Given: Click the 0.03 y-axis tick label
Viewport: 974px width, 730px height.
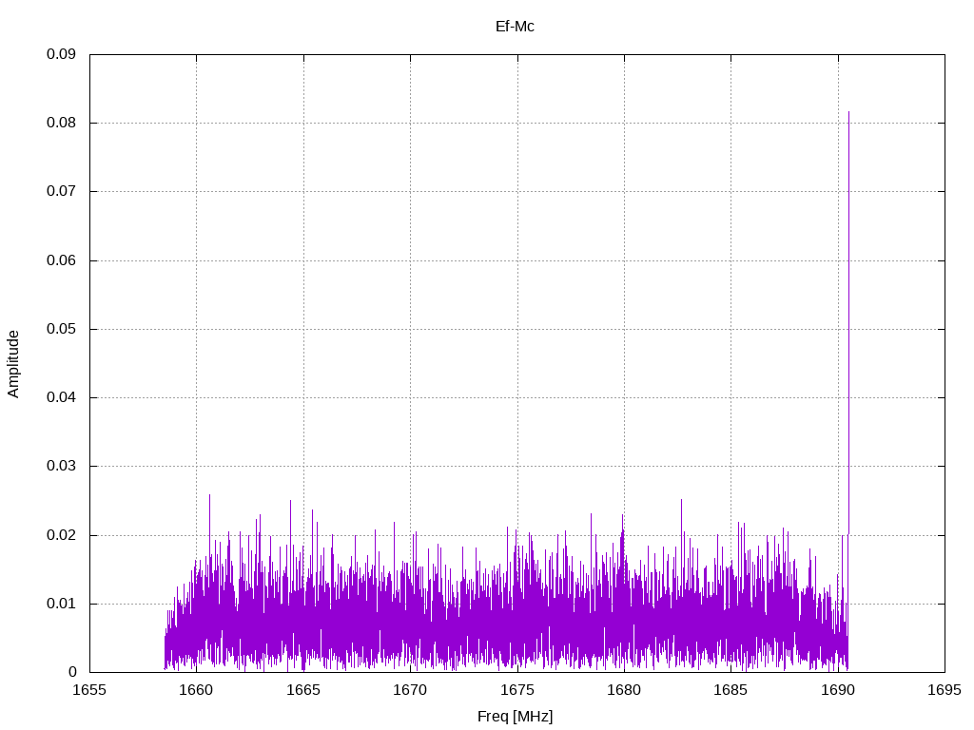Looking at the screenshot, I should (61, 466).
